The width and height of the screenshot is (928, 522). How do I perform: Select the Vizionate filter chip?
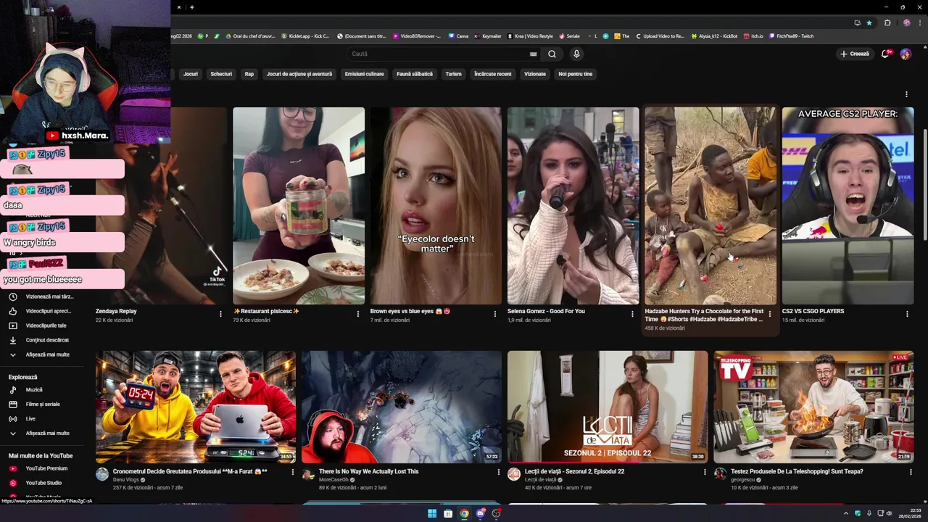[535, 74]
